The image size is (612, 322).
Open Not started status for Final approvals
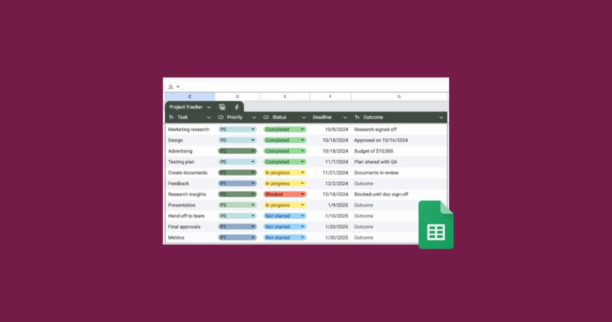point(284,227)
